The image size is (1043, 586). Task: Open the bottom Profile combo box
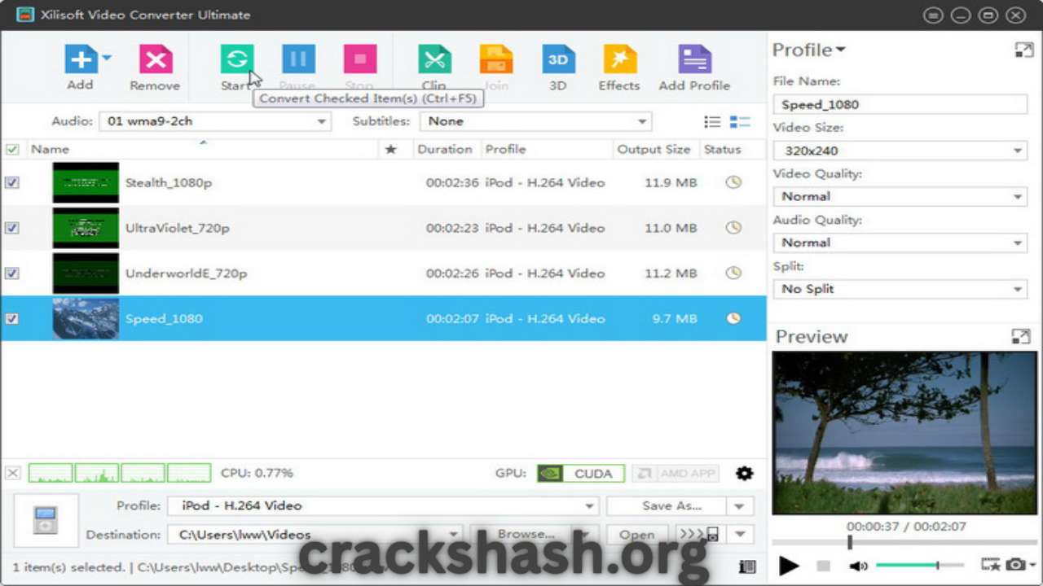[383, 505]
